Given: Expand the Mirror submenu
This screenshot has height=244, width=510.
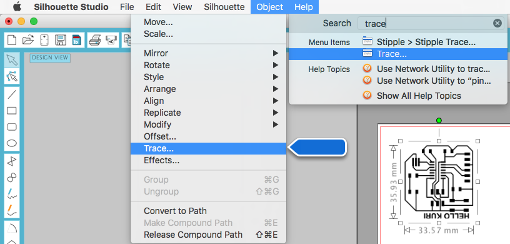Looking at the screenshot, I should tap(208, 53).
